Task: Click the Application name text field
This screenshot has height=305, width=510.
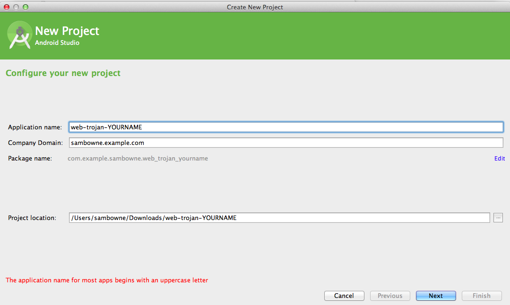Action: coord(286,127)
